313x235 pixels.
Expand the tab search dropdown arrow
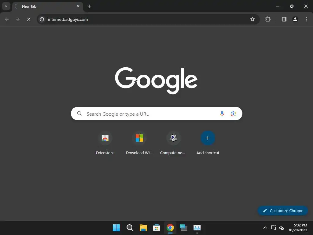pyautogui.click(x=6, y=6)
